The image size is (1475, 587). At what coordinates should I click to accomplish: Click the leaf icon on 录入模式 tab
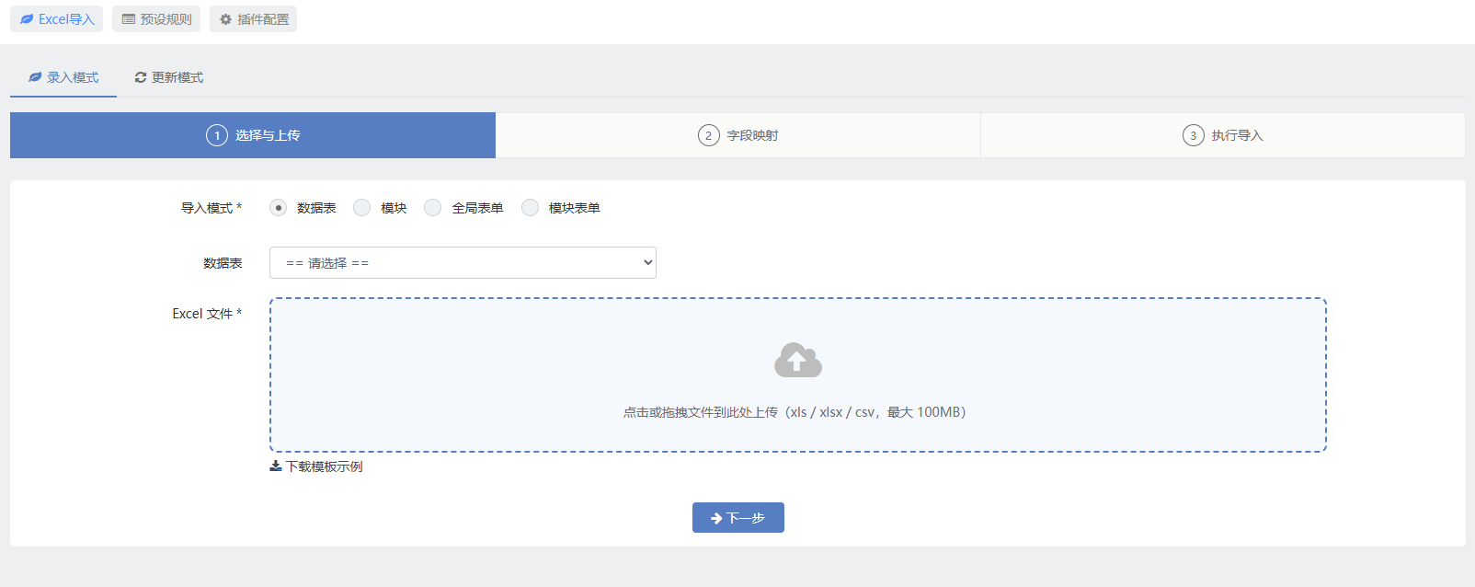(x=35, y=77)
